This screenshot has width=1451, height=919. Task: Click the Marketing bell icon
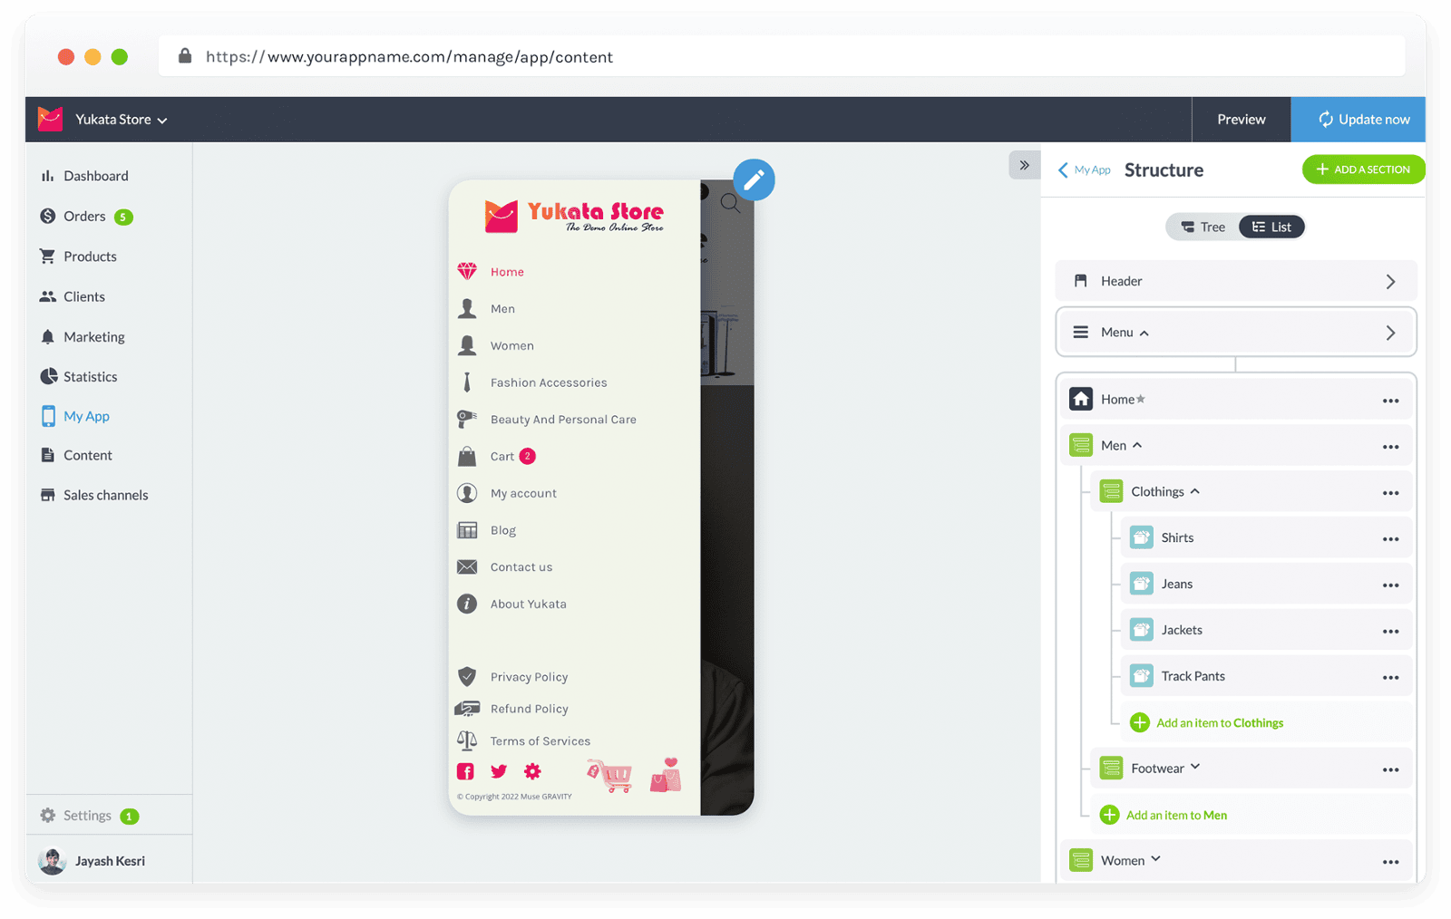coord(48,336)
